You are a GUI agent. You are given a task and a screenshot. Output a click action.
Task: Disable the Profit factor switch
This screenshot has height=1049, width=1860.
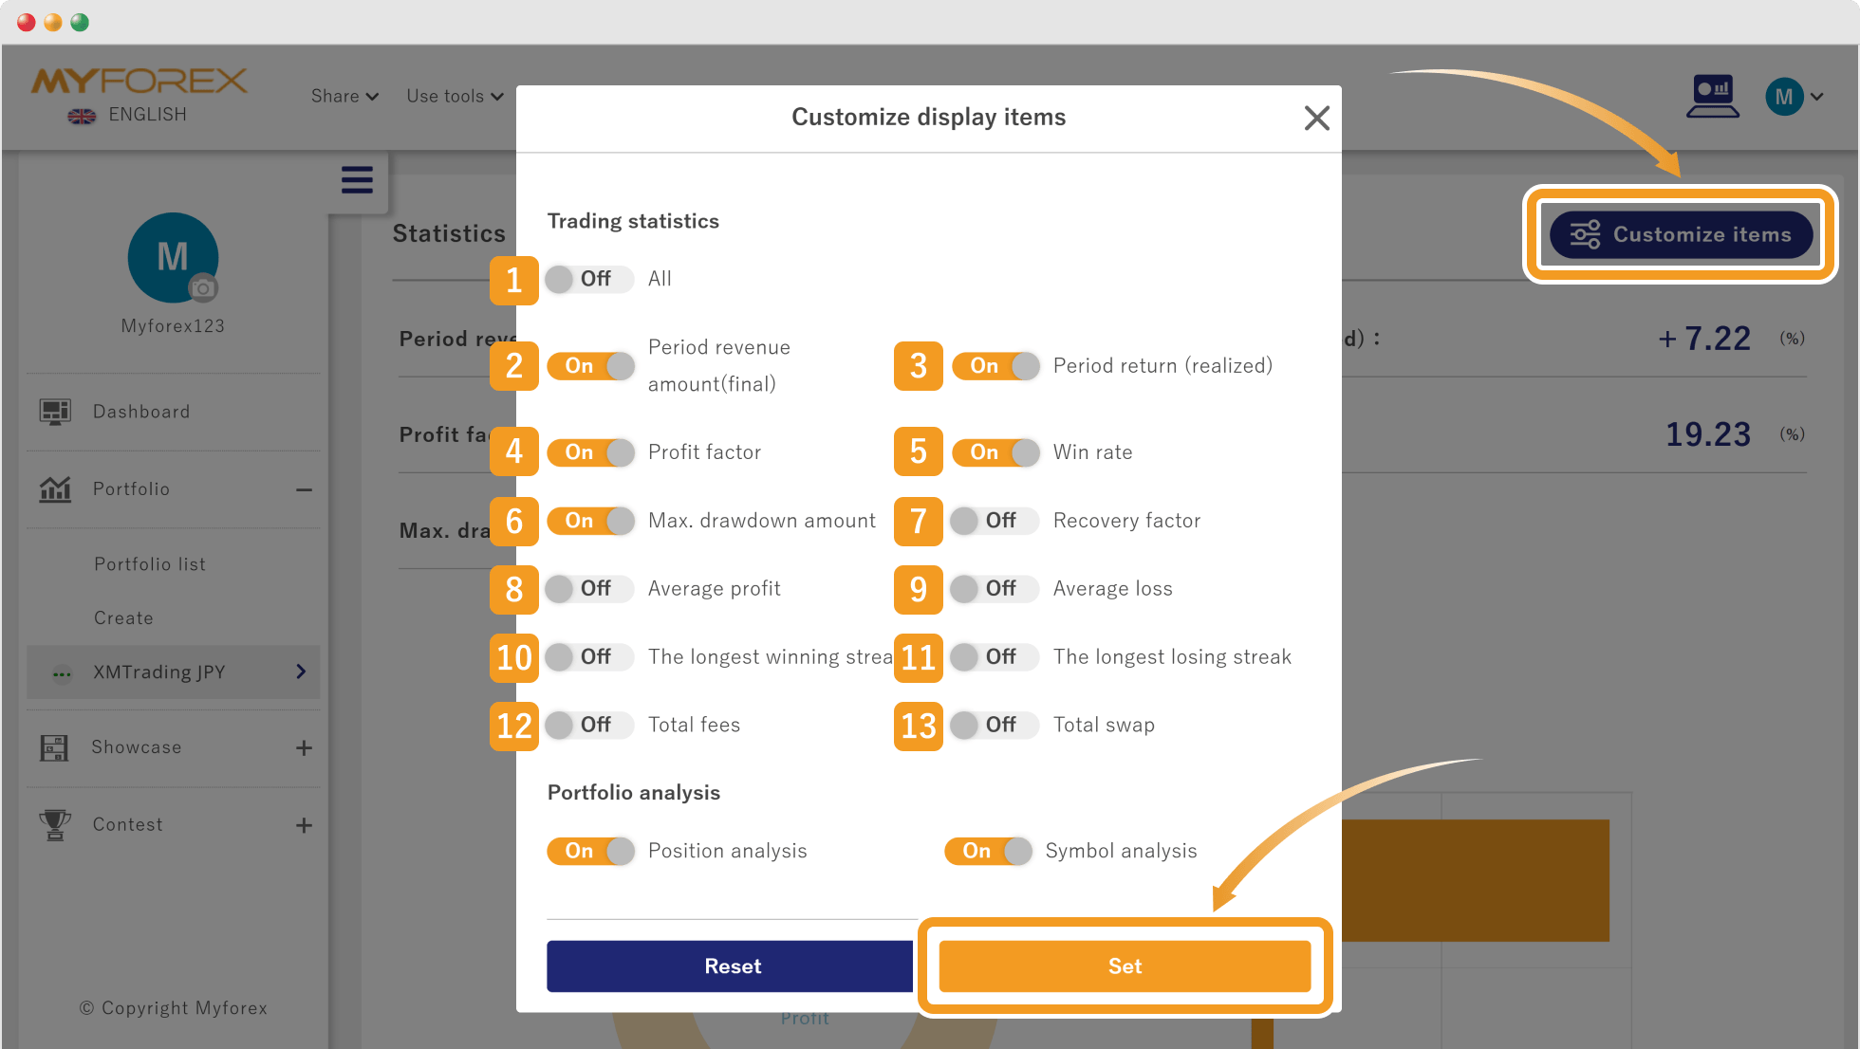(589, 452)
